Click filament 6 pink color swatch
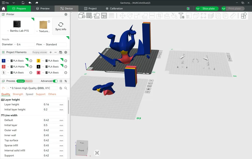252x159 pixels. (x=38, y=73)
